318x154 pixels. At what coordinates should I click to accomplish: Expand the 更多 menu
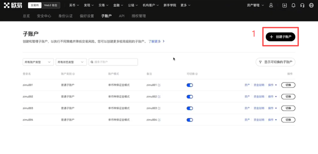[x=186, y=5]
